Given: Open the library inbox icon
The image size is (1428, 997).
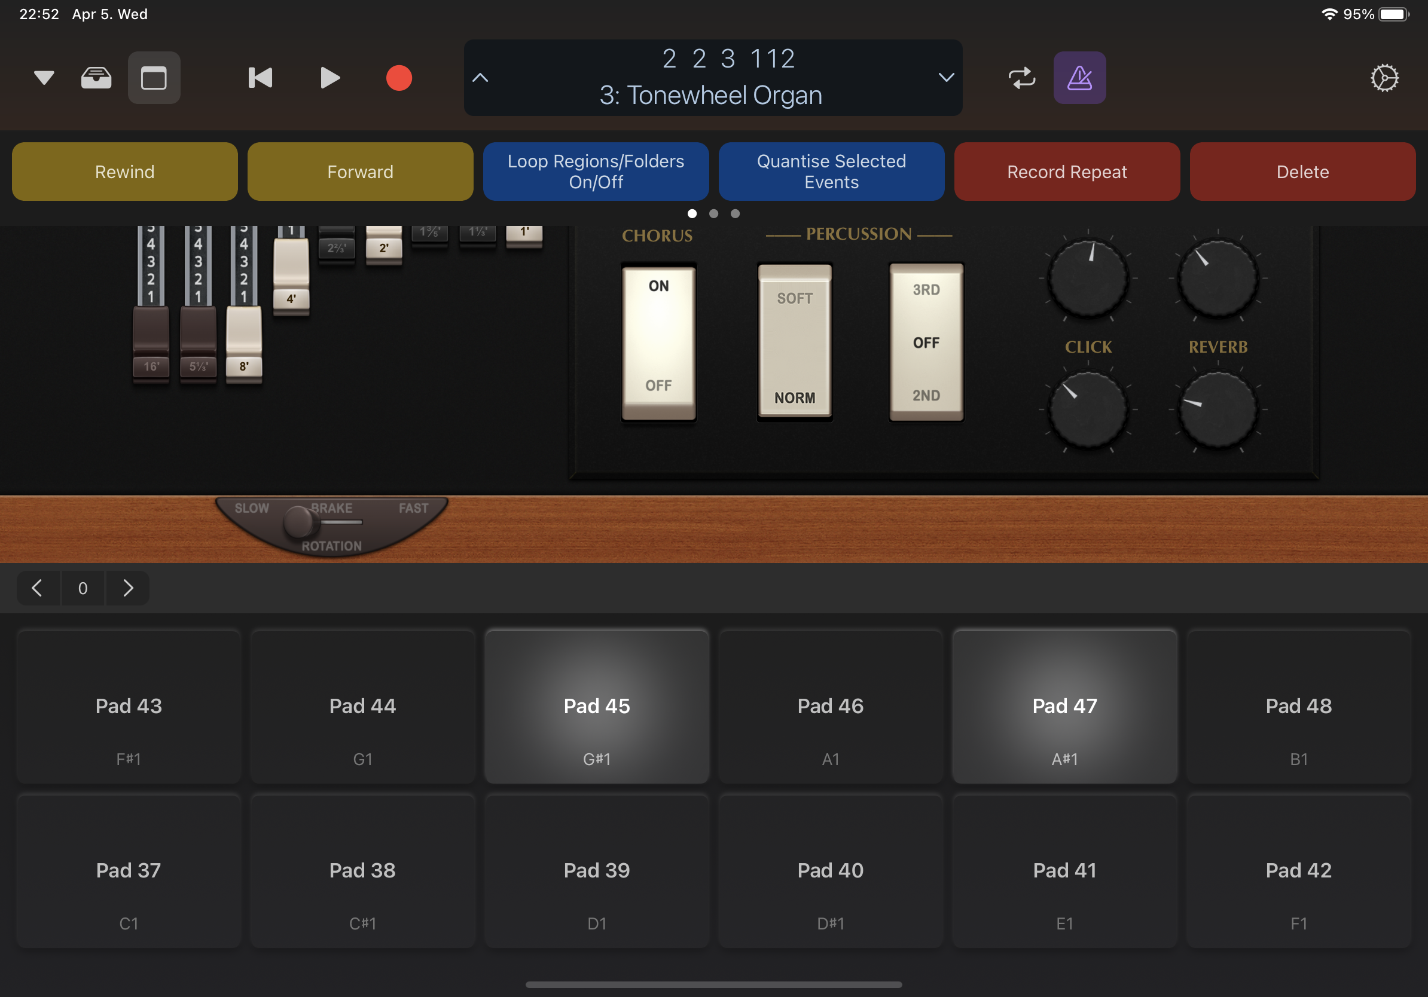Looking at the screenshot, I should [96, 78].
